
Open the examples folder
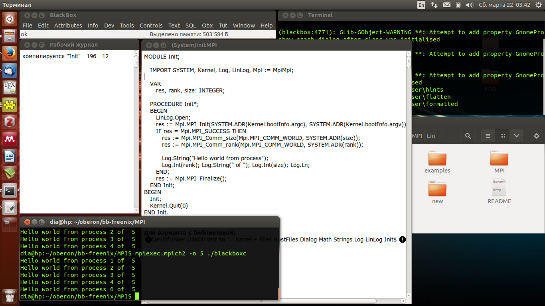coord(437,159)
